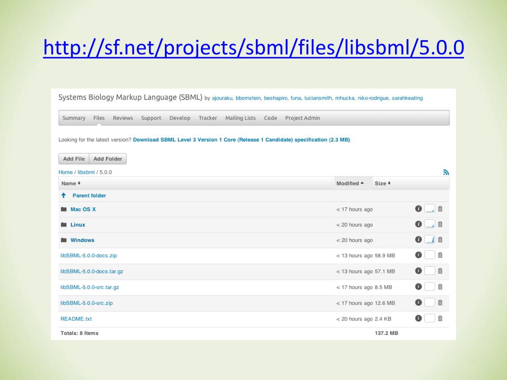Open the sf.net libsbml 5.0.0 URL link
This screenshot has height=380, width=507.
[253, 47]
